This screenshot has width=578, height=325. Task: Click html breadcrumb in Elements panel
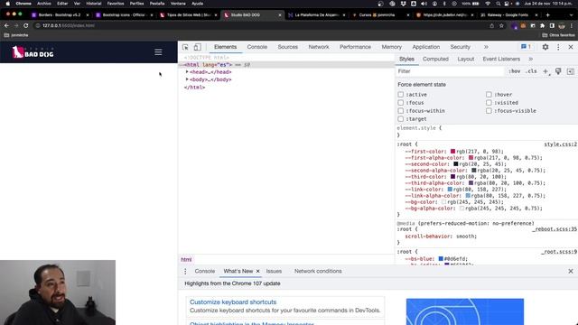(x=186, y=260)
